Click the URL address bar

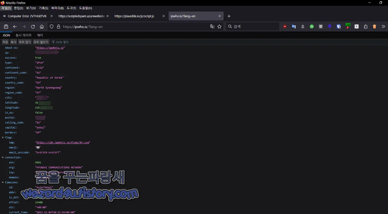click(x=135, y=27)
